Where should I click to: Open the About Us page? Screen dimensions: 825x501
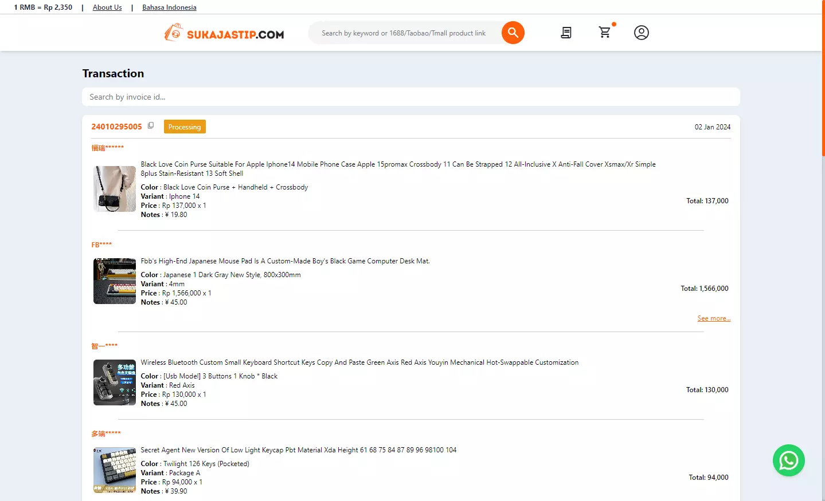click(x=107, y=7)
